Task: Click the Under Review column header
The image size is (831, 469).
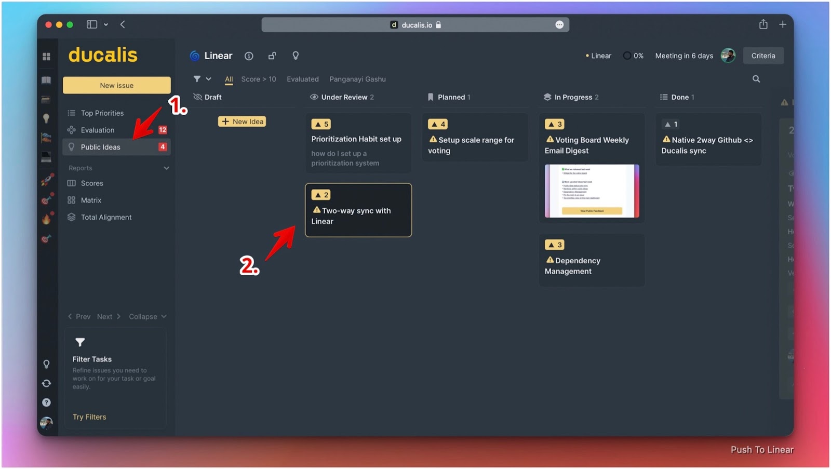Action: click(342, 97)
